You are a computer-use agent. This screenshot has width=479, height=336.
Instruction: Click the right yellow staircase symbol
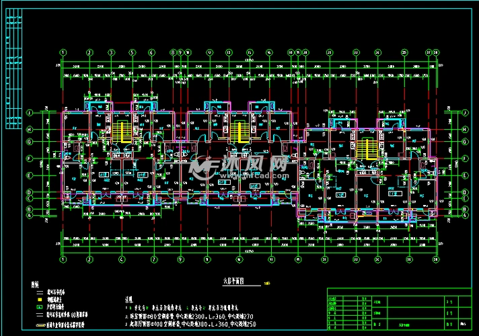coord(366,149)
